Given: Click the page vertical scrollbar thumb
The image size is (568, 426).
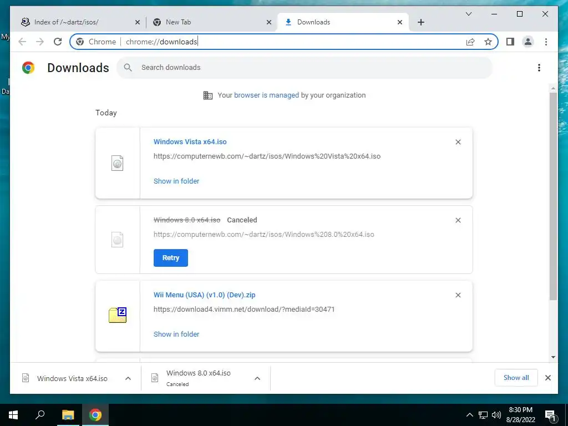Looking at the screenshot, I should click(553, 196).
